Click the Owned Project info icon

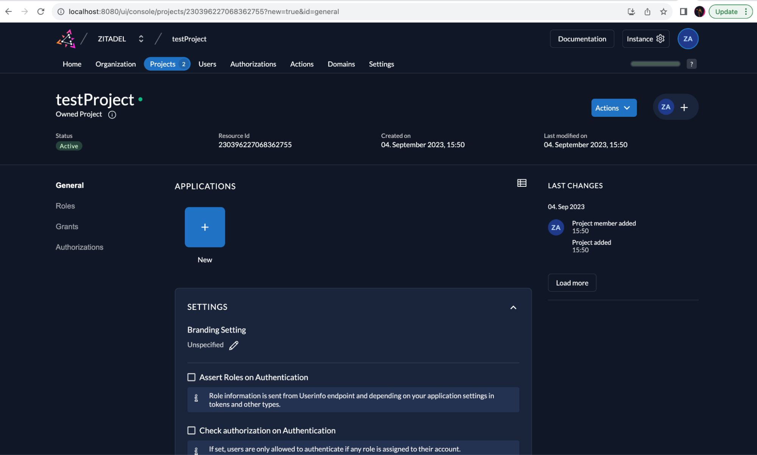pyautogui.click(x=112, y=114)
